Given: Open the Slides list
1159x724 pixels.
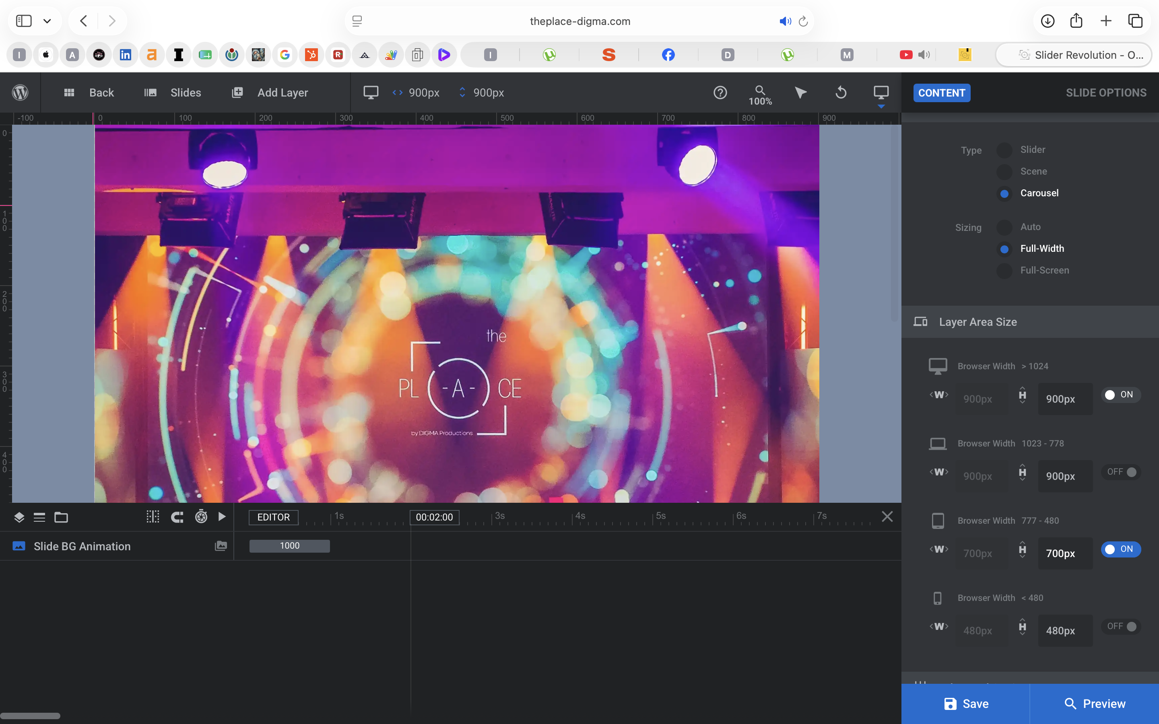Looking at the screenshot, I should tap(173, 93).
